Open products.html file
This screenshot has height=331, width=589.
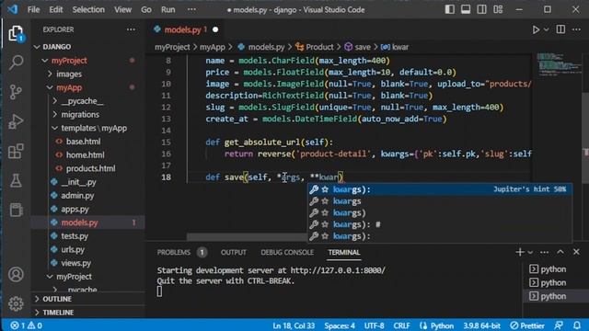point(90,168)
